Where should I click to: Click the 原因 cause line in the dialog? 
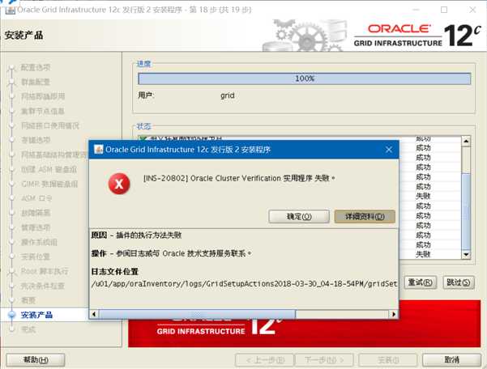coord(136,235)
